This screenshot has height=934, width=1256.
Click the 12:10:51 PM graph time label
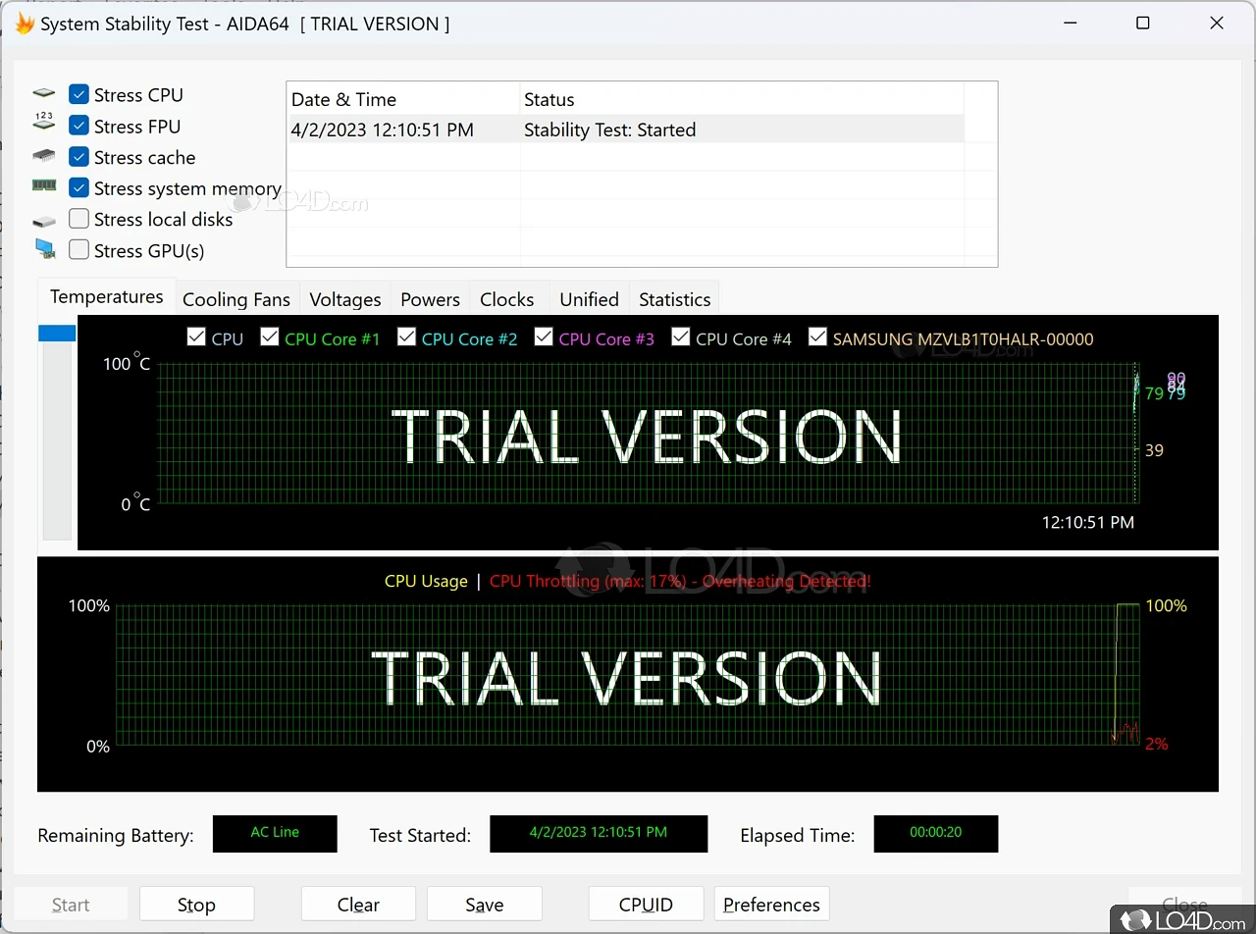(x=1087, y=523)
